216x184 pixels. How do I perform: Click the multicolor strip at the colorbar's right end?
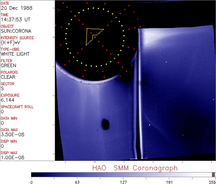(x=213, y=174)
